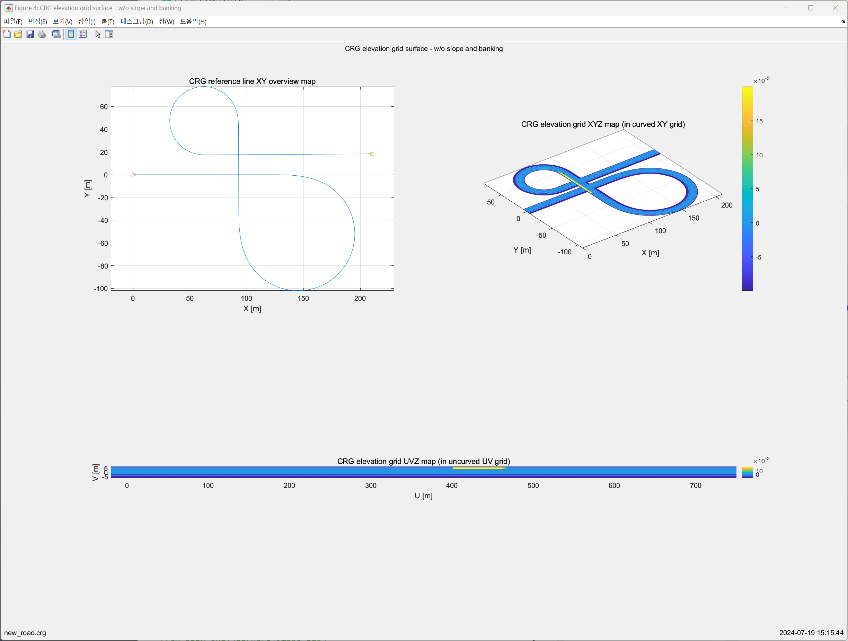The width and height of the screenshot is (848, 641).
Task: Open the 창(W) menu
Action: pos(166,21)
